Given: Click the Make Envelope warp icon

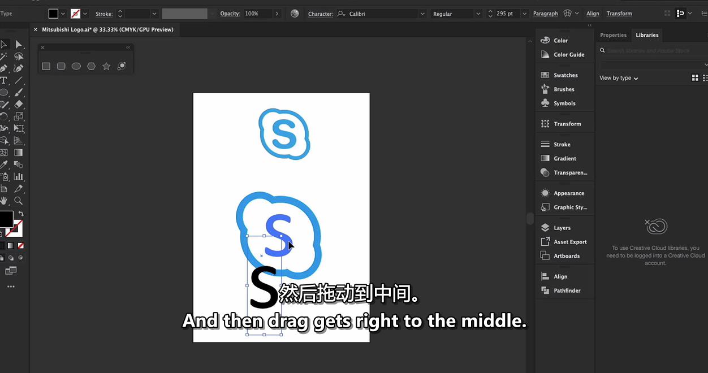Looking at the screenshot, I should pyautogui.click(x=568, y=14).
